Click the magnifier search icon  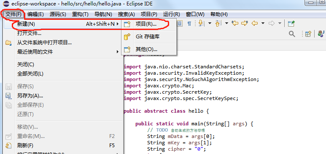[x=292, y=34]
